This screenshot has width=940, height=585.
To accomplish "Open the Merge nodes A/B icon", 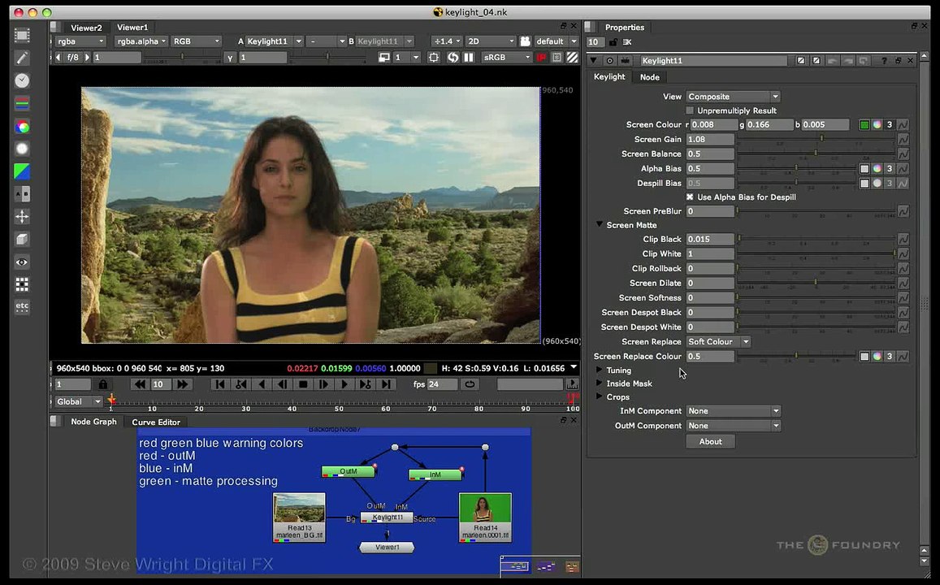I will [x=22, y=194].
